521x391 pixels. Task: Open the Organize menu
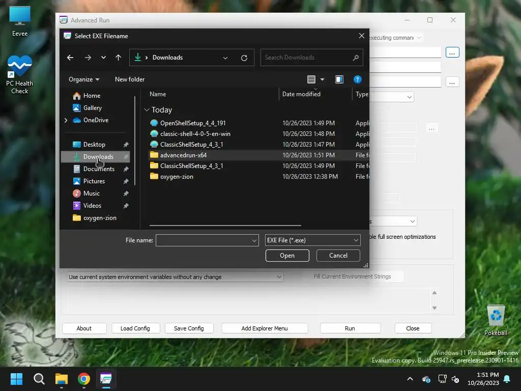[84, 79]
